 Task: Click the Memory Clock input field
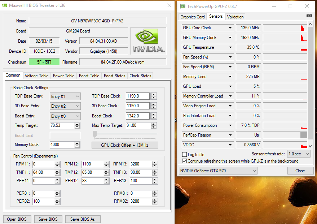coord(62,145)
